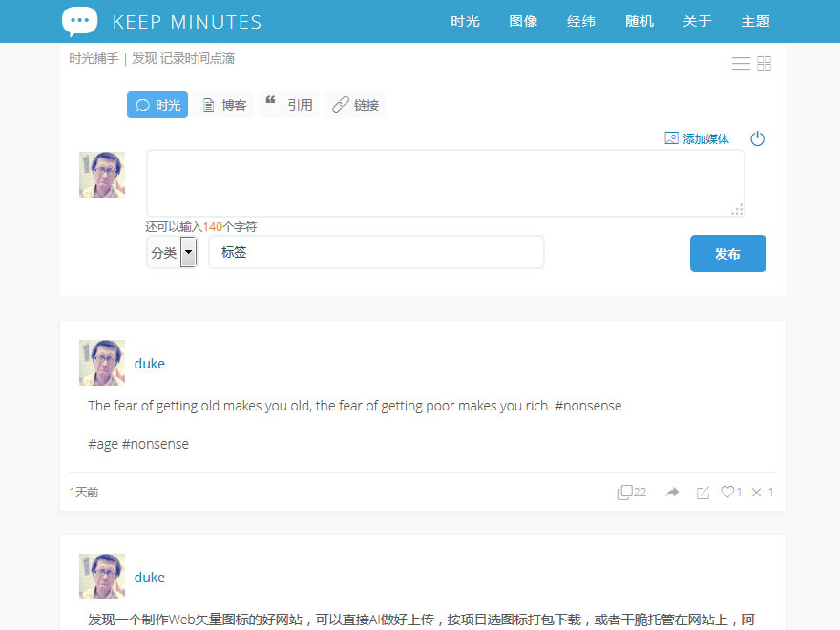
Task: Choose the 链接 link post type
Action: (355, 105)
